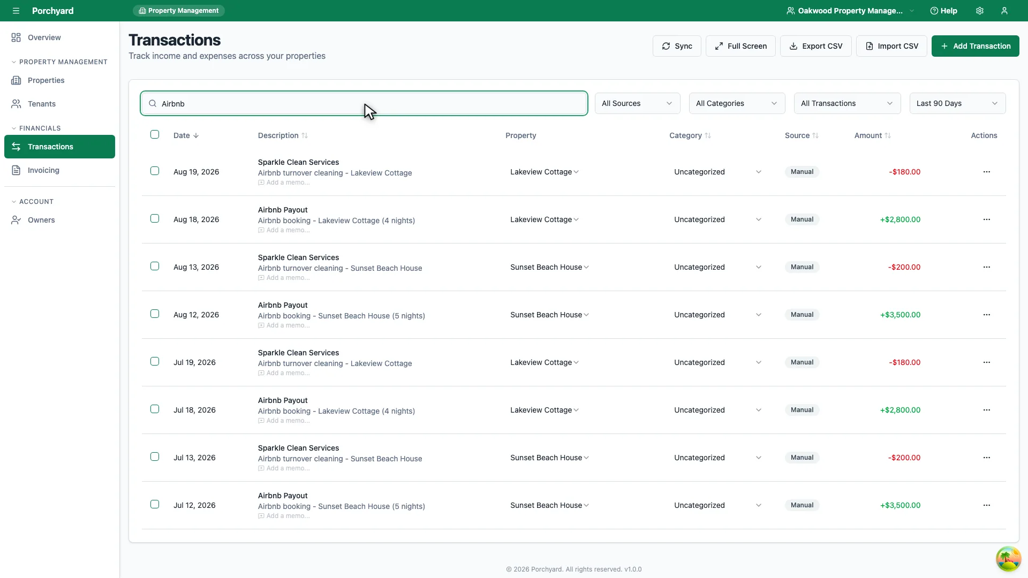Screen dimensions: 1028x578
Task: Sort by Category column arrows
Action: point(708,135)
